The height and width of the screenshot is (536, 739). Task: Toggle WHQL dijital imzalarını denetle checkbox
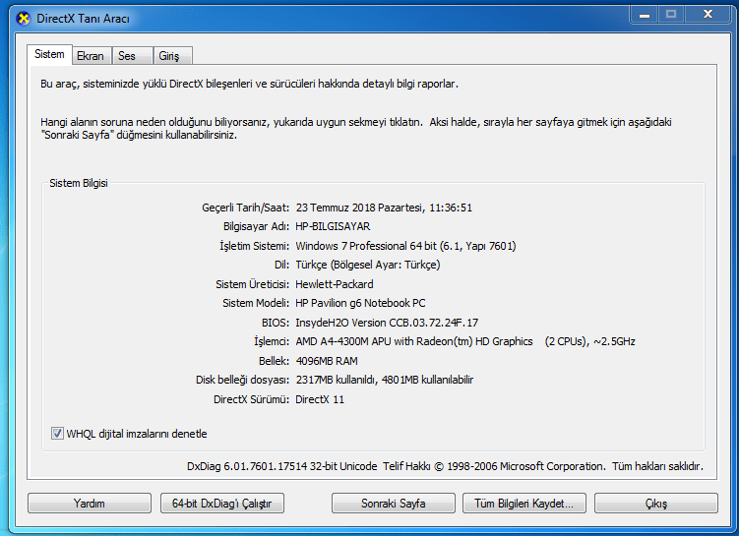[57, 434]
